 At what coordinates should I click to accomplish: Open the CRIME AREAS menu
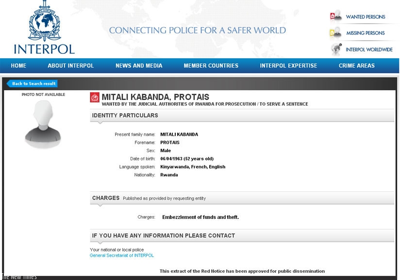pyautogui.click(x=357, y=66)
